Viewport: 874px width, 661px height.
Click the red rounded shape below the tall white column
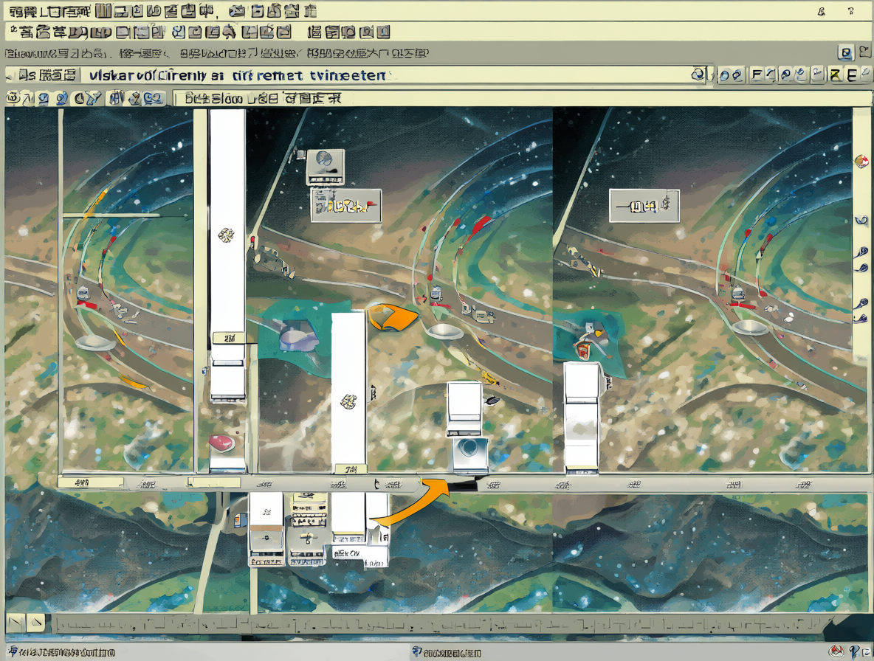(x=221, y=443)
